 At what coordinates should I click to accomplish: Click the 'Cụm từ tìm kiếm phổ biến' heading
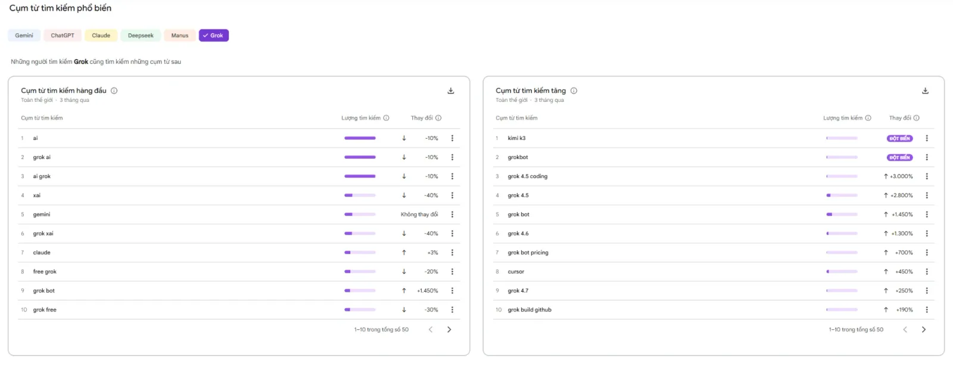click(60, 8)
